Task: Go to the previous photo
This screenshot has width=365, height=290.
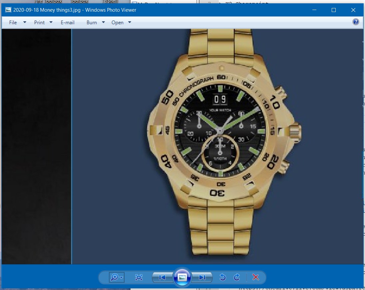Action: 163,277
